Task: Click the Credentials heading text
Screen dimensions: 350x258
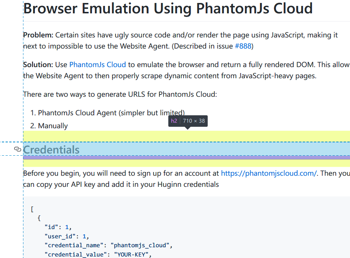Action: 51,150
